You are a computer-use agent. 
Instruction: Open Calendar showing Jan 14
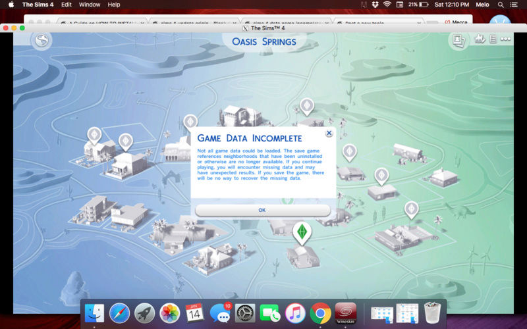coord(194,313)
